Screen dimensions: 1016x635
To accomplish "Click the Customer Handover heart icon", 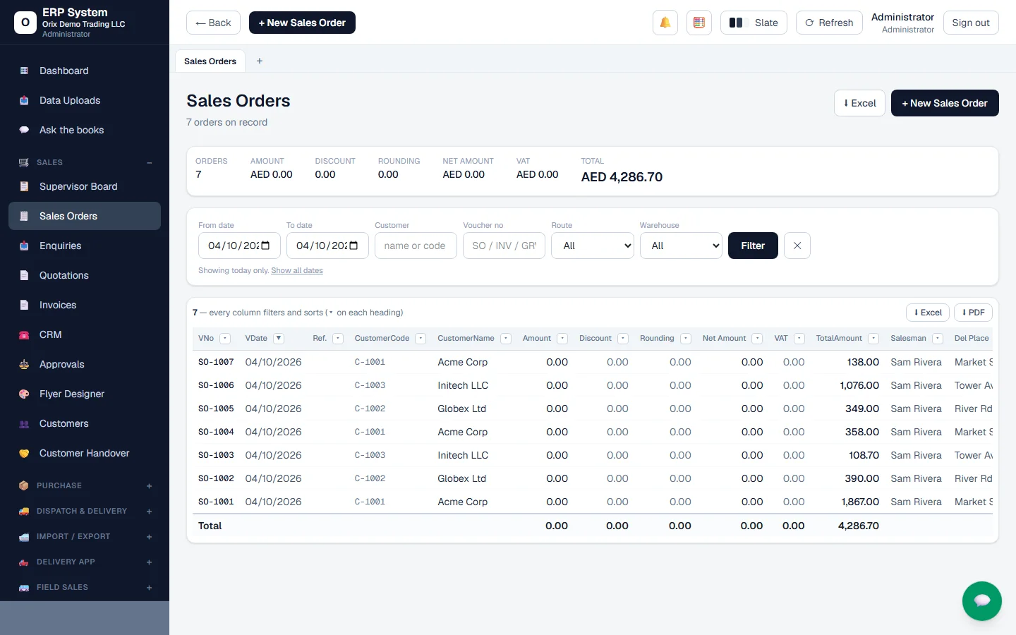I will pyautogui.click(x=24, y=453).
